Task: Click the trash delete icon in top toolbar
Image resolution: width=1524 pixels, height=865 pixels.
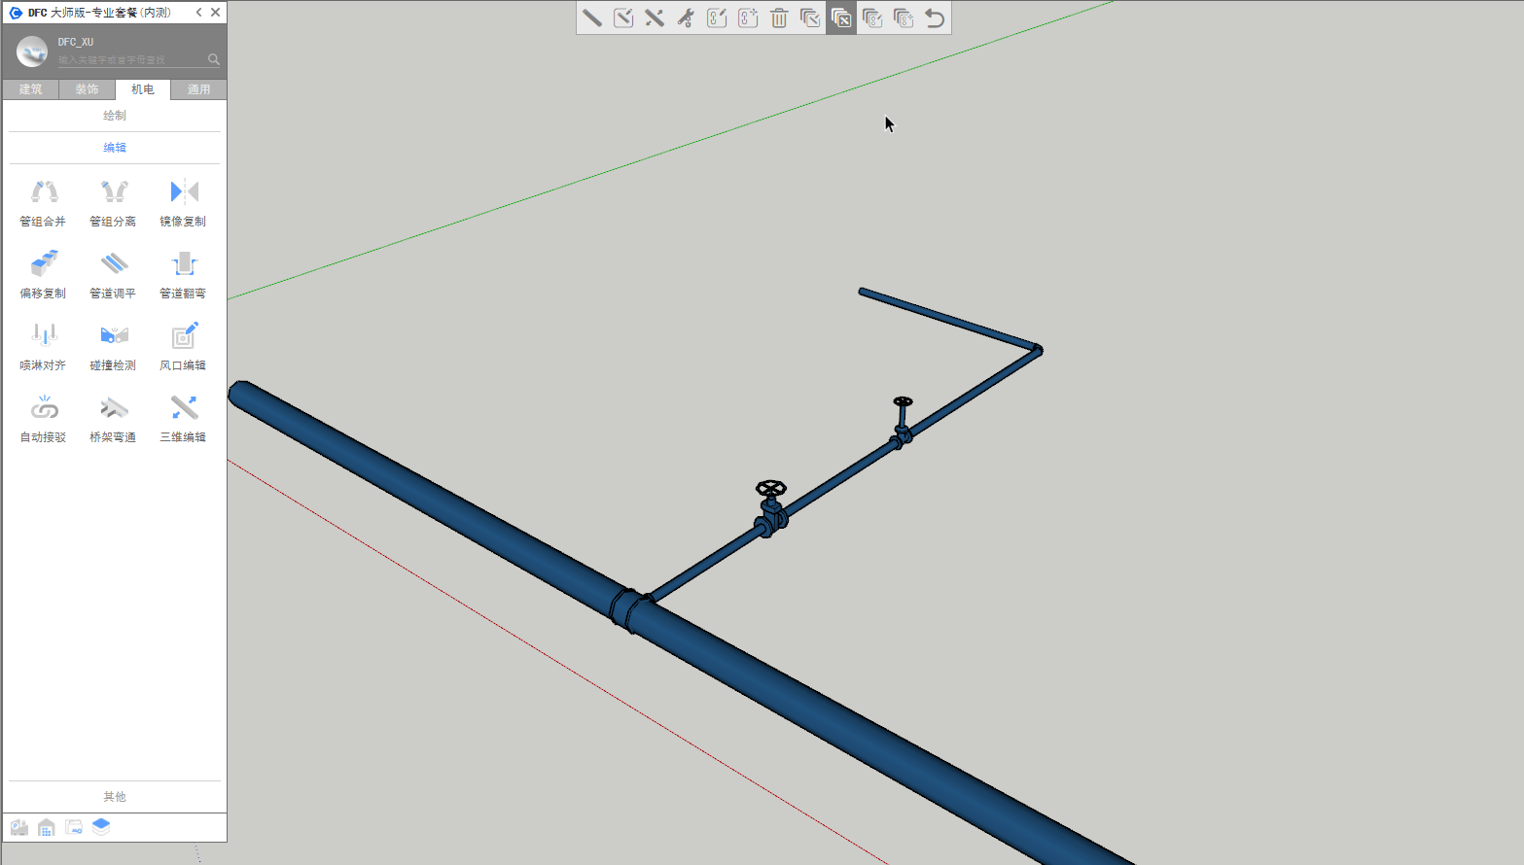Action: pos(779,17)
